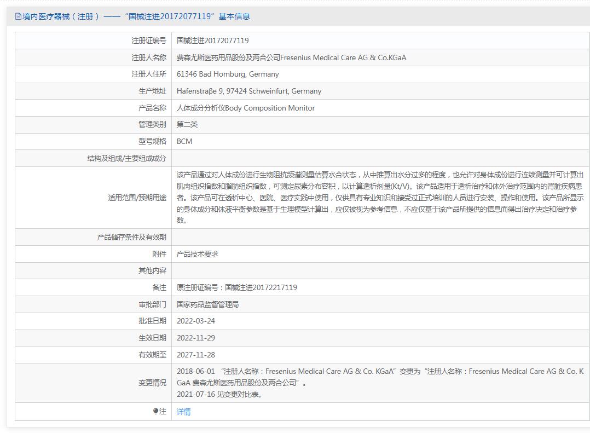Select the original registration number remark 国械注进20172217119
Image resolution: width=590 pixels, height=433 pixels.
(x=237, y=287)
